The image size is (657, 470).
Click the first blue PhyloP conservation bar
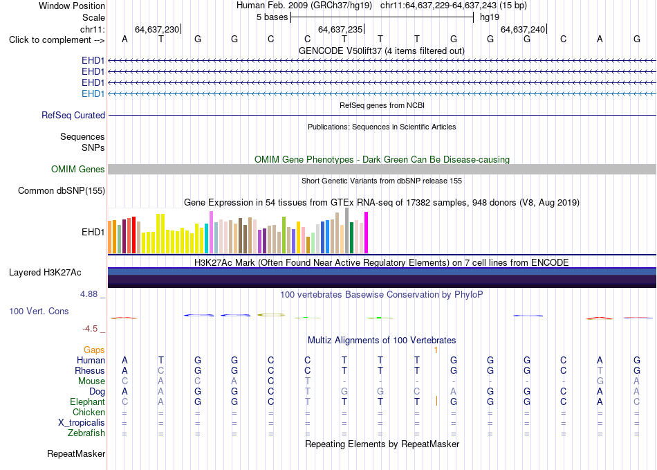click(x=198, y=315)
